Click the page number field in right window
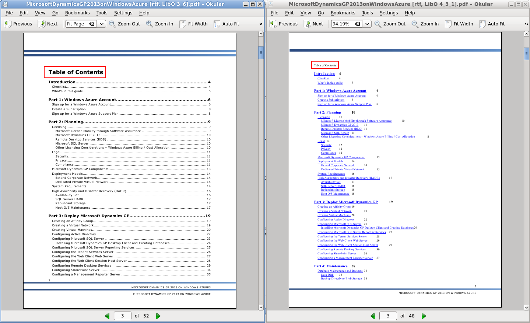 pos(388,316)
